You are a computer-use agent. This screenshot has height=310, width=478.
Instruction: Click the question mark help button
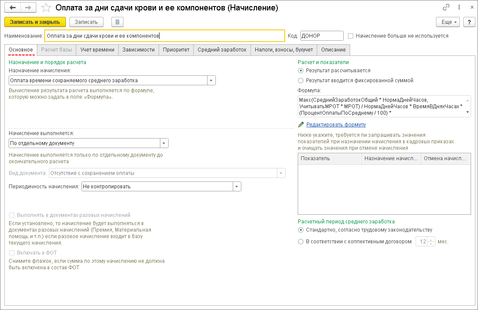(x=468, y=22)
